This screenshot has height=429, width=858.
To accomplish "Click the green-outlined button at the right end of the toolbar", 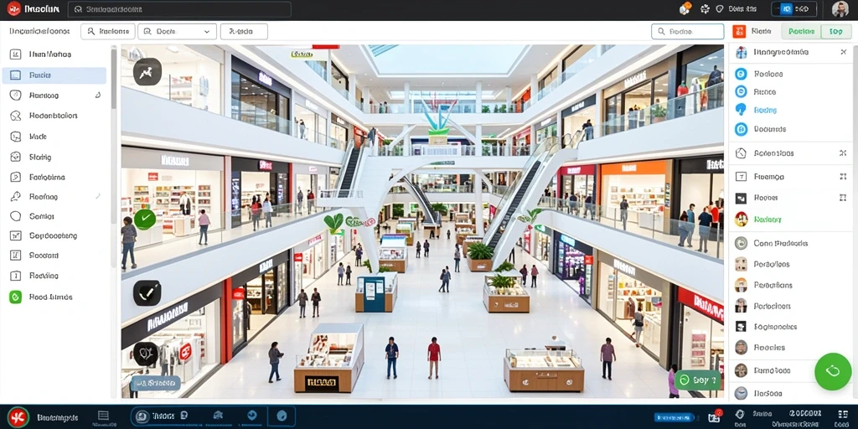I will (835, 32).
